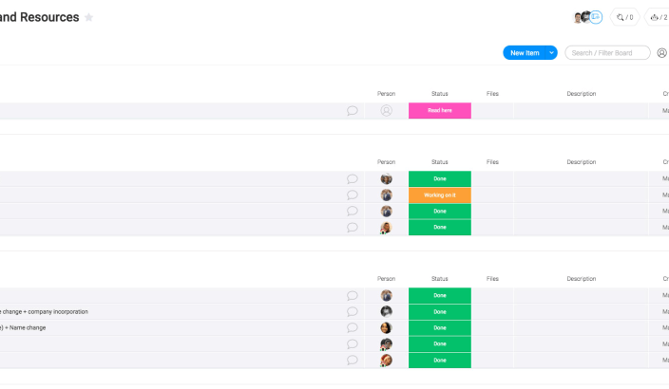Click the Description column header above the Read here row
Viewport: 669px width, 389px height.
(x=582, y=94)
